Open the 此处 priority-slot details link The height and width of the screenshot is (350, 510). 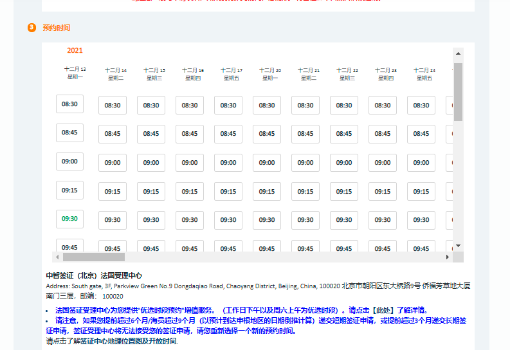(383, 310)
